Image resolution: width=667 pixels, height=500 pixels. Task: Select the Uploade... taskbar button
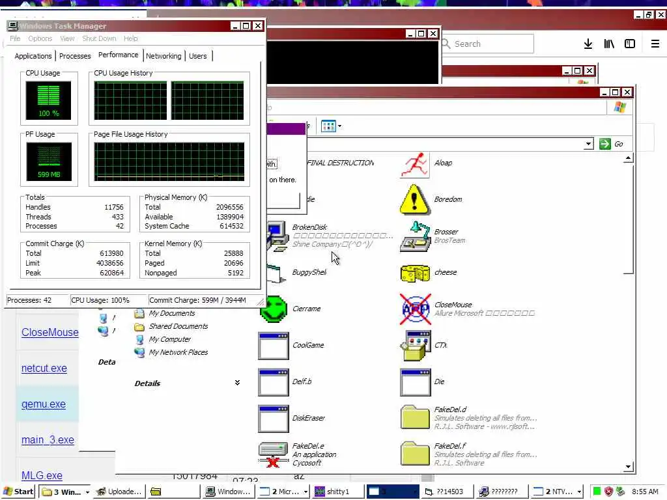[x=119, y=492]
